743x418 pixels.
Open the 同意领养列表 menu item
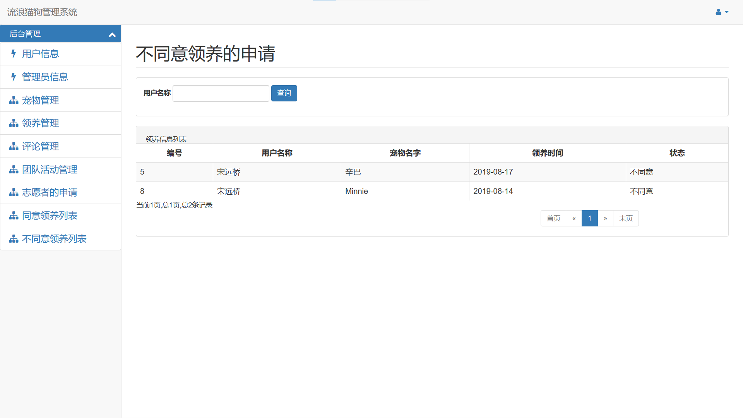tap(50, 216)
